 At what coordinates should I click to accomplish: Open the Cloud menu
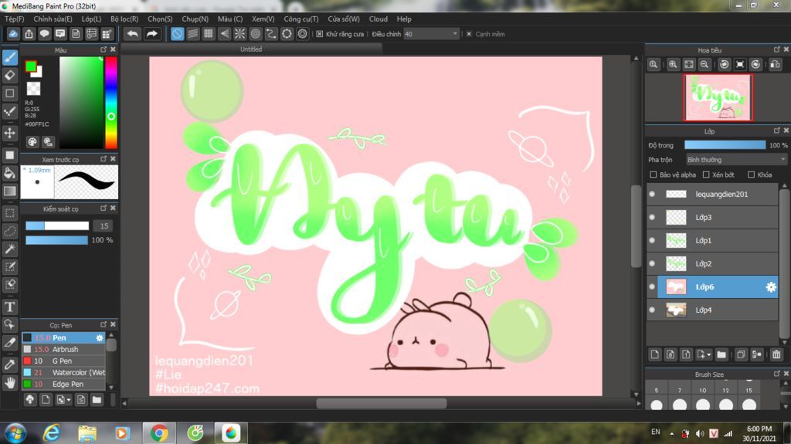[378, 19]
